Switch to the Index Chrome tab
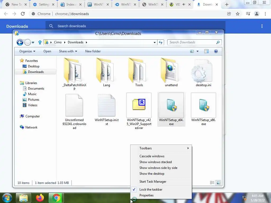Viewport: 271px width, 203px height. pyautogui.click(x=71, y=4)
